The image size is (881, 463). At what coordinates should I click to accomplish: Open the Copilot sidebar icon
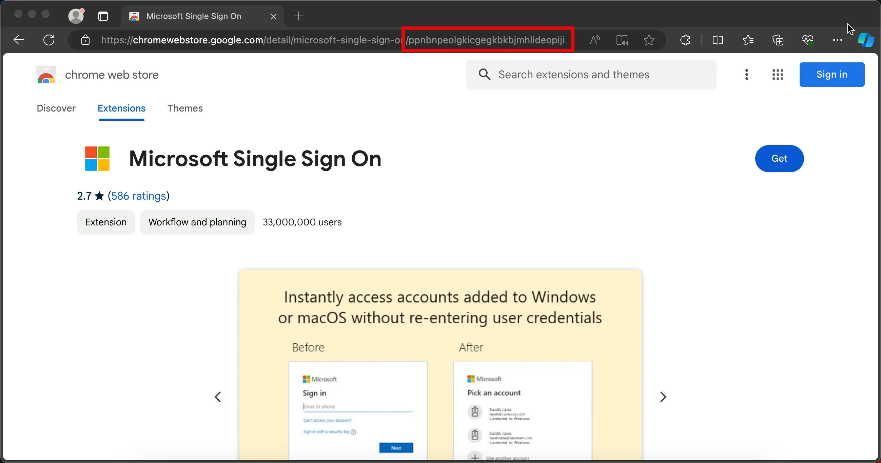pyautogui.click(x=866, y=40)
